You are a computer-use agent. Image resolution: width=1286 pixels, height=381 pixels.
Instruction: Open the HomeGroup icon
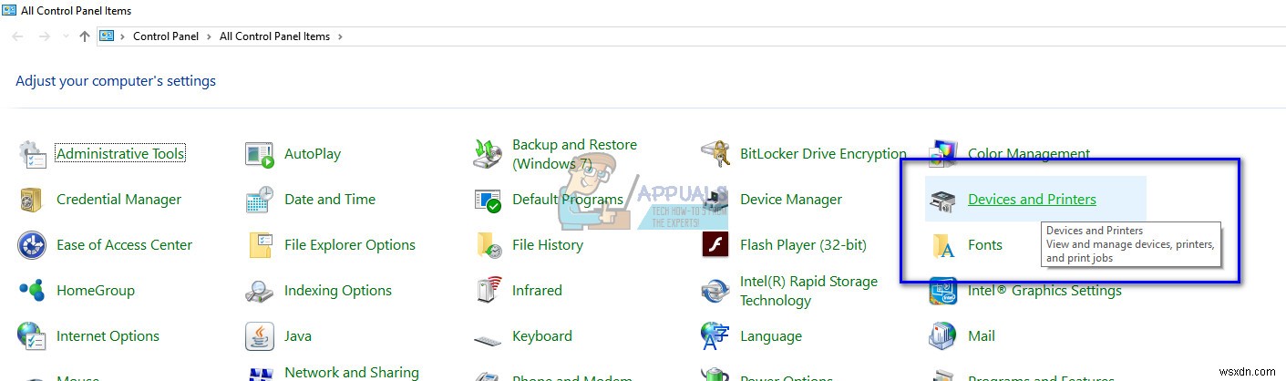32,291
